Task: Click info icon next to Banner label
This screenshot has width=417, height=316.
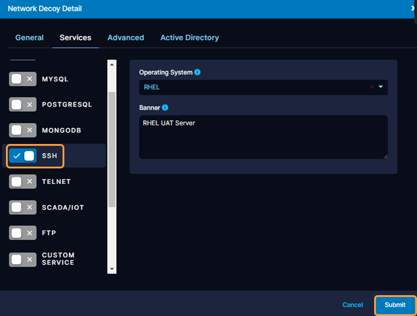Action: point(165,108)
